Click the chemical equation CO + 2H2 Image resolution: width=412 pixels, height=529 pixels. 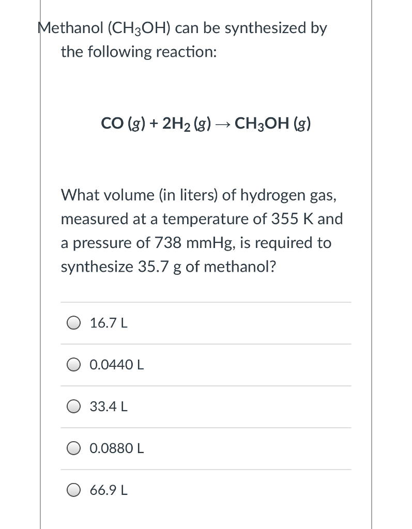[x=155, y=123]
